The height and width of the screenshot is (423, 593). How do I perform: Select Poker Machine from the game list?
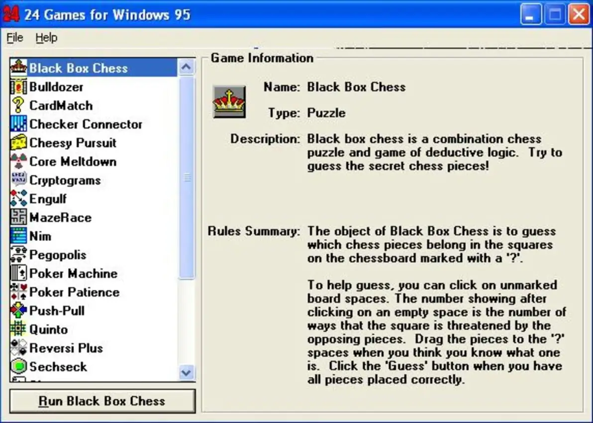[72, 273]
